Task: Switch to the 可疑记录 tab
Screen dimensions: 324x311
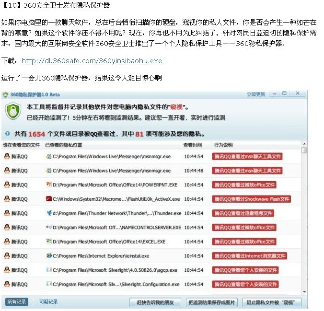Action: 48,302
